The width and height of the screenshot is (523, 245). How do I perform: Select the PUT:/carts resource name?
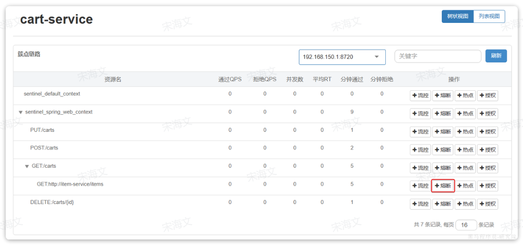(x=42, y=130)
